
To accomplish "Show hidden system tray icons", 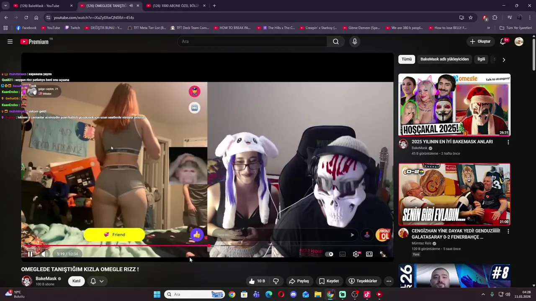I will click(483, 294).
